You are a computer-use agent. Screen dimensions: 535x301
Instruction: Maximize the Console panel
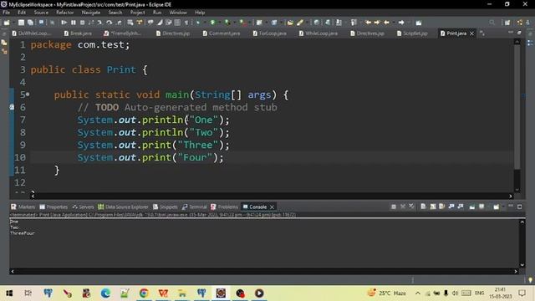(x=520, y=207)
